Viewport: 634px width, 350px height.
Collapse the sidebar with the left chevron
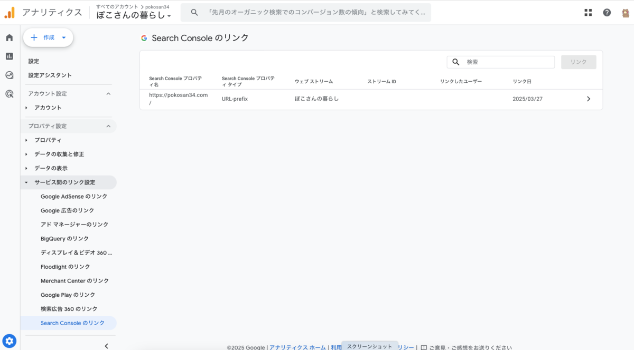pos(106,346)
